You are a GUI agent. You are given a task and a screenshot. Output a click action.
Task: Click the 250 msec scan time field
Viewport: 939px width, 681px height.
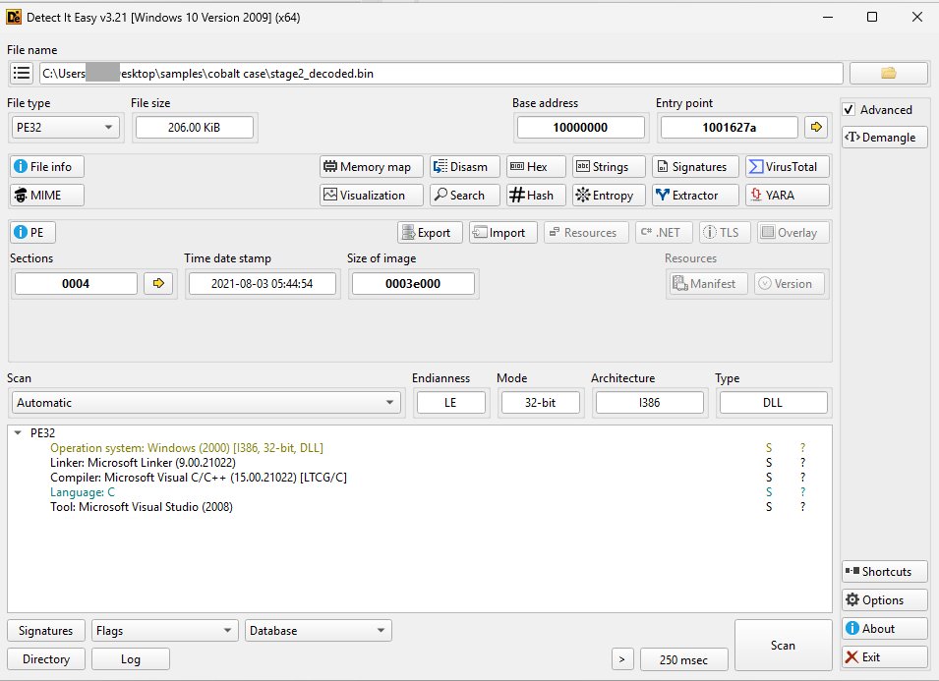click(x=684, y=659)
